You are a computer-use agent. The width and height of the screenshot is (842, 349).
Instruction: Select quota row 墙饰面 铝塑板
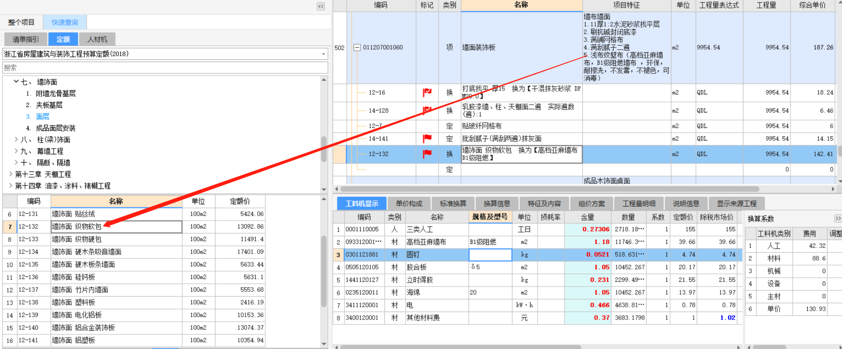[134, 340]
